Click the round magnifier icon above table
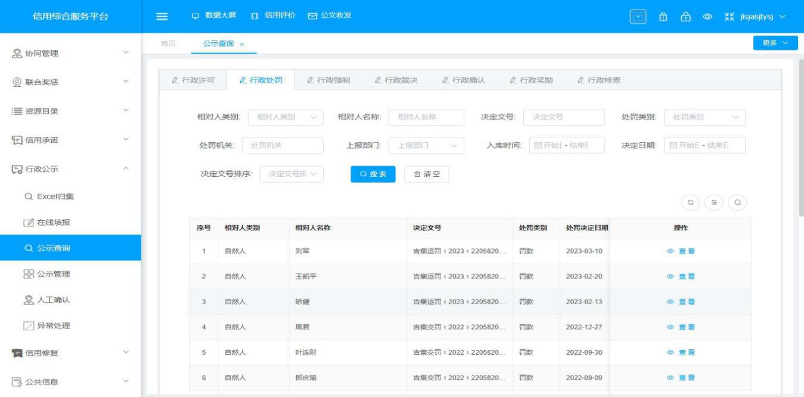The image size is (804, 397). tap(737, 202)
